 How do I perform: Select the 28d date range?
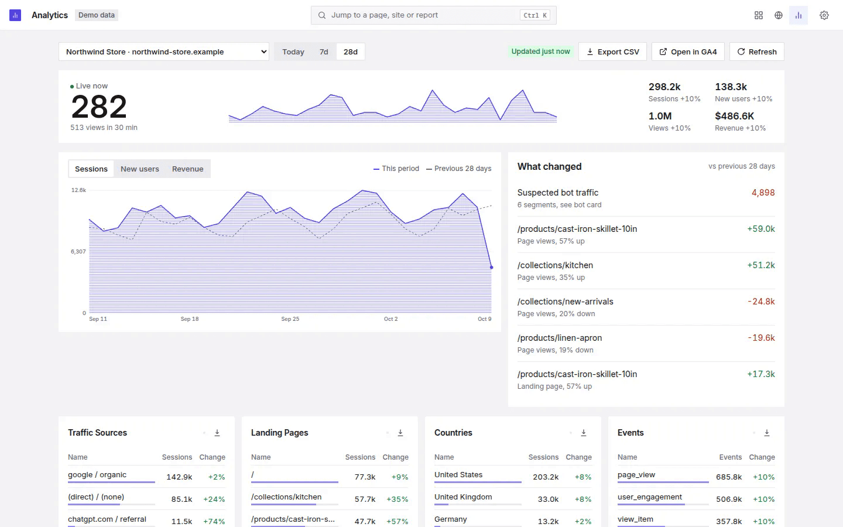pos(351,52)
